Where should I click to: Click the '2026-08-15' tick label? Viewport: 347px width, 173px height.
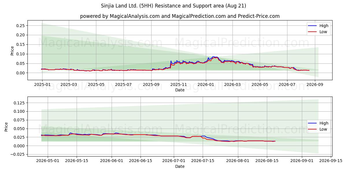point(267,161)
